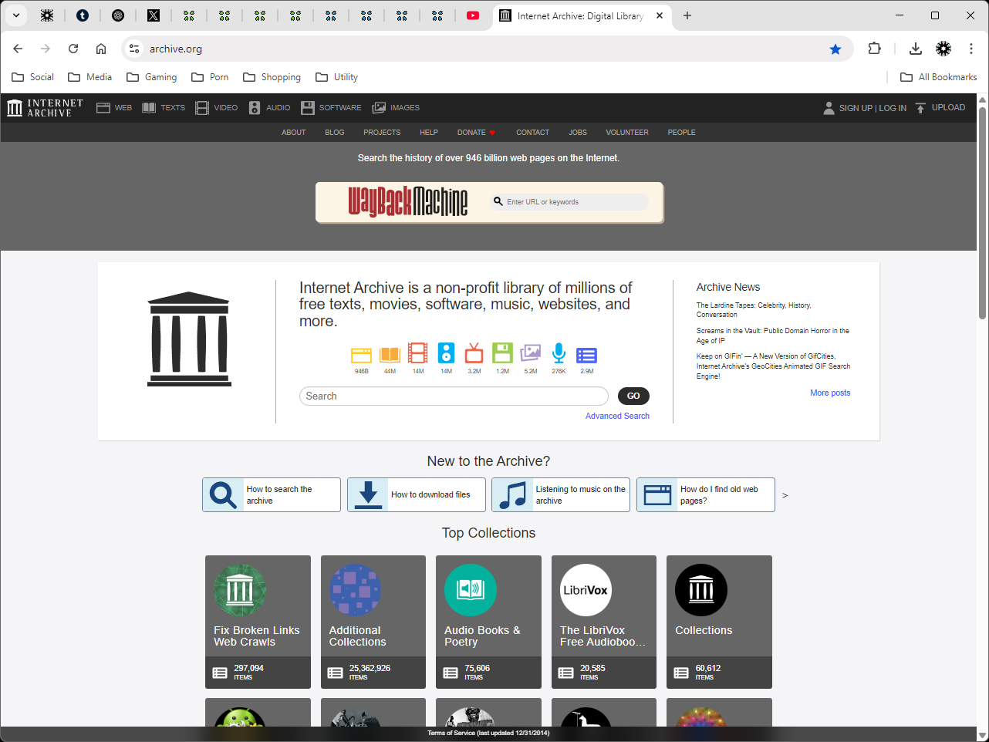This screenshot has height=742, width=989.
Task: Click the yellow web pages icon labeled 946B
Action: point(361,355)
